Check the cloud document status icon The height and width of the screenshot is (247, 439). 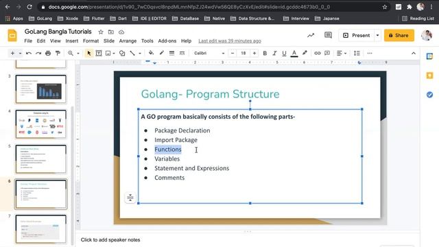point(121,32)
